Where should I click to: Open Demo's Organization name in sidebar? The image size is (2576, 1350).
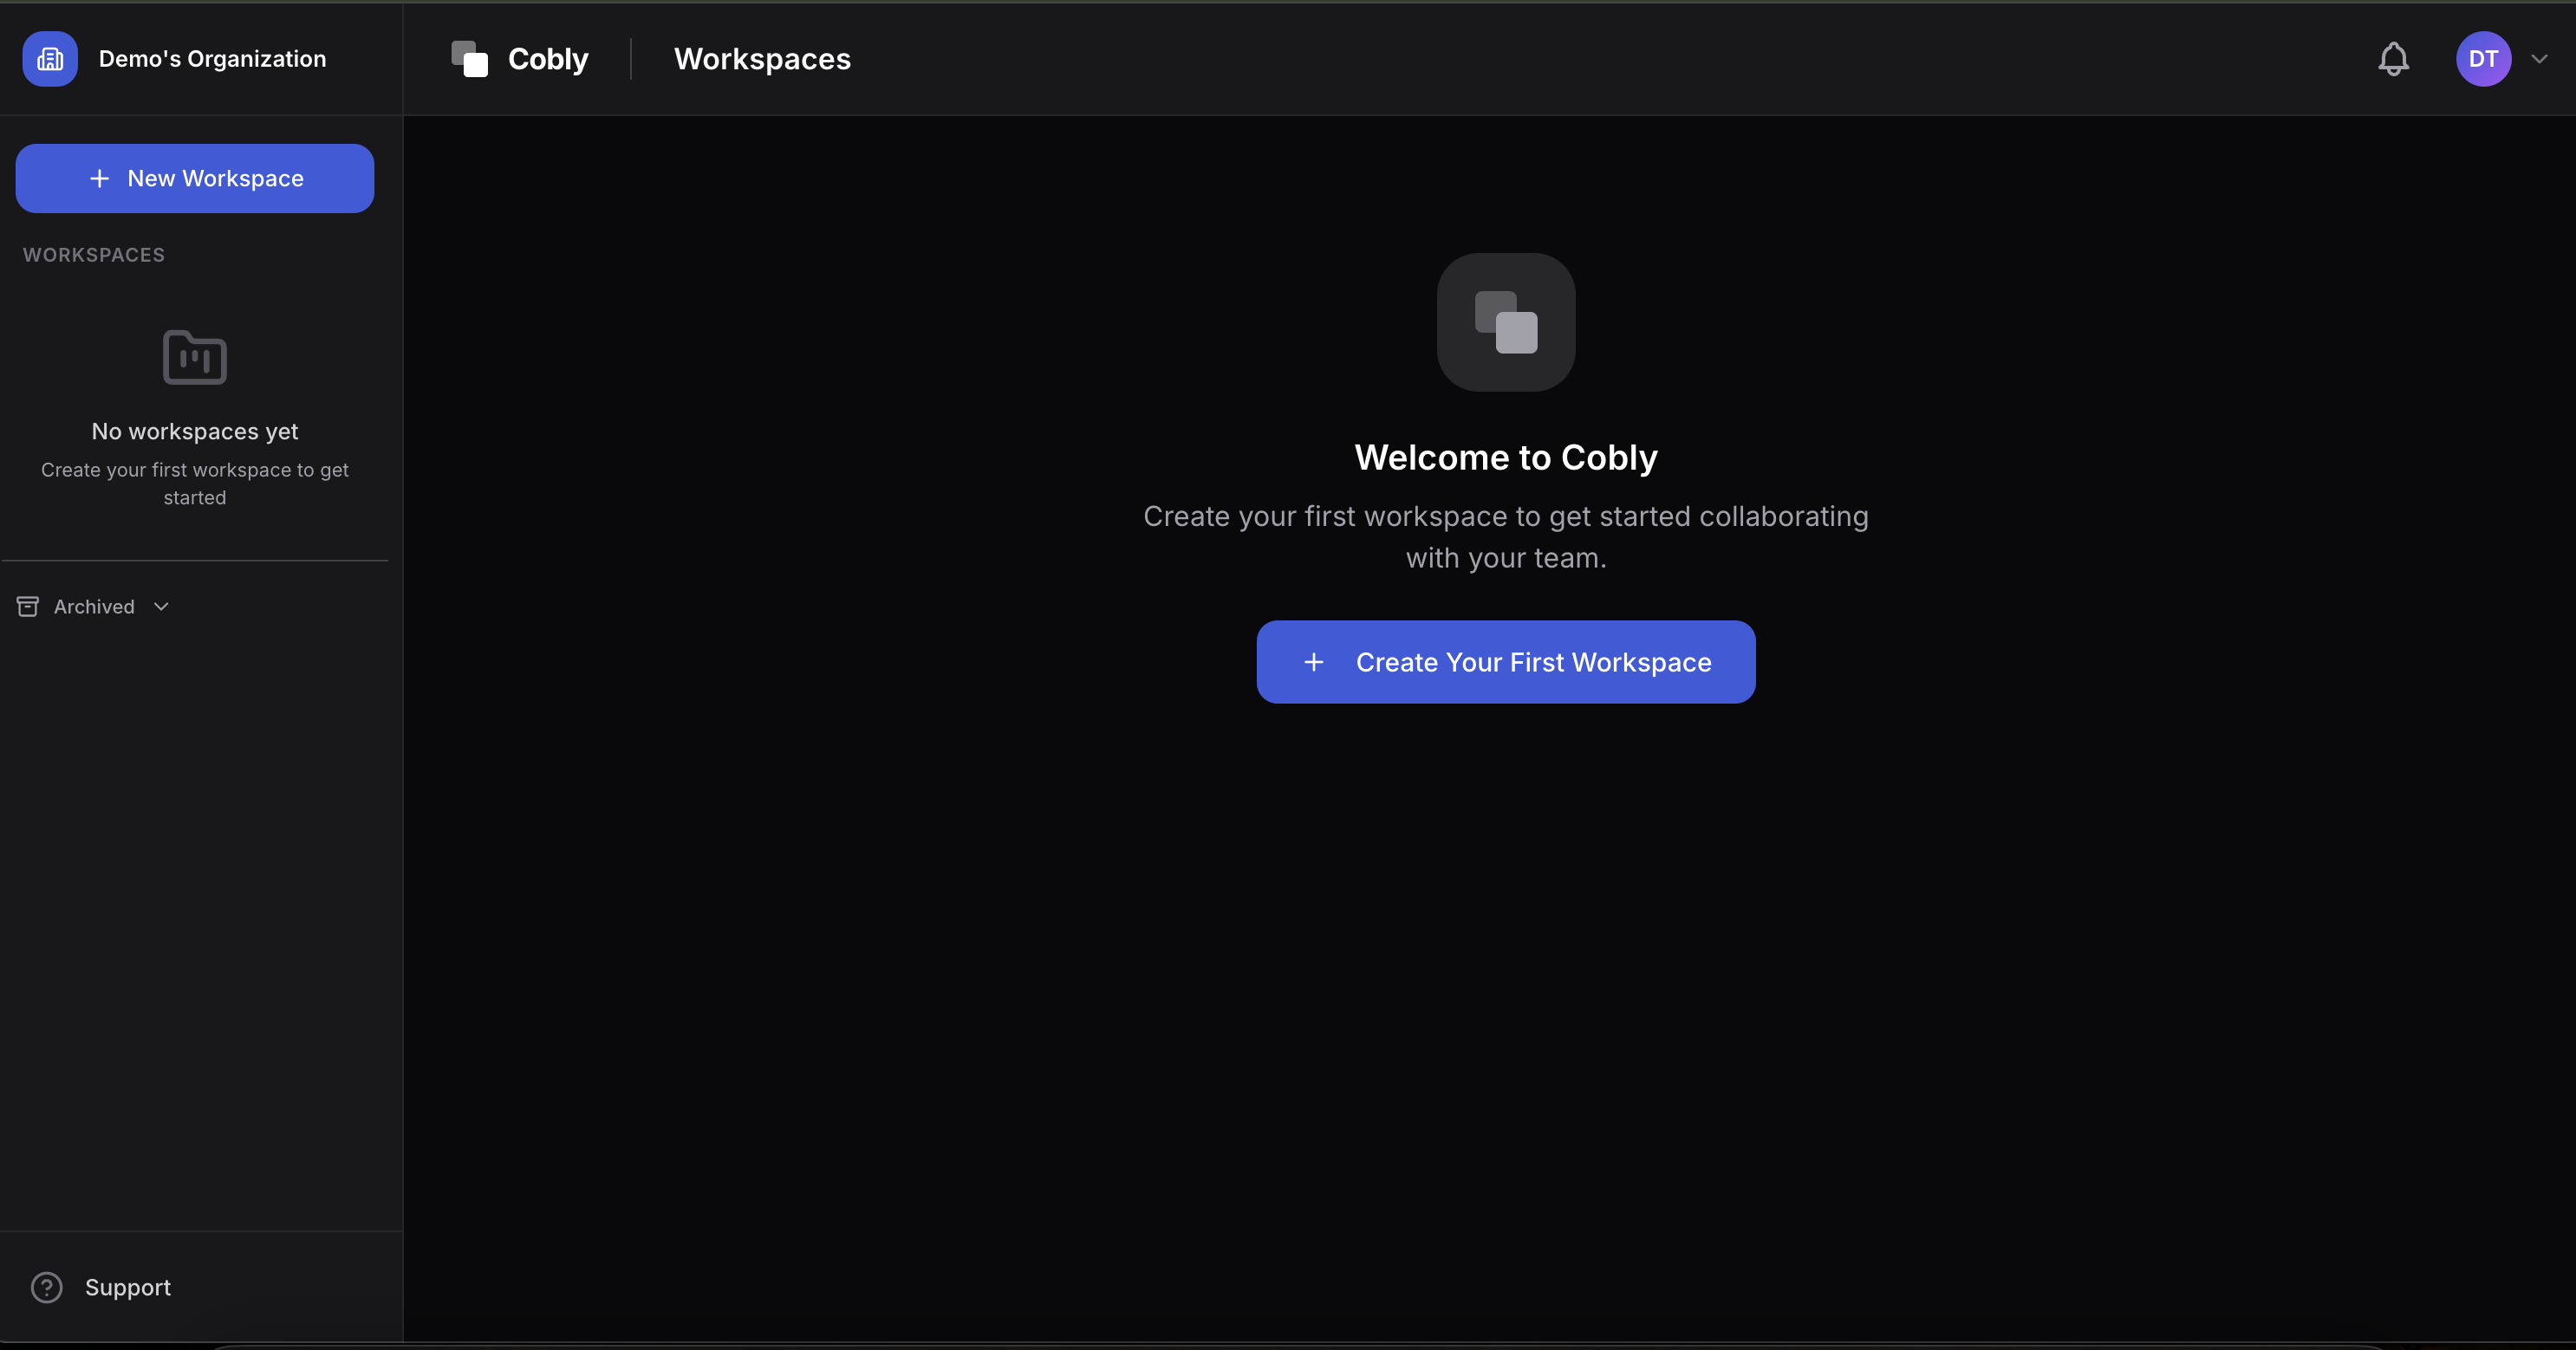(212, 59)
